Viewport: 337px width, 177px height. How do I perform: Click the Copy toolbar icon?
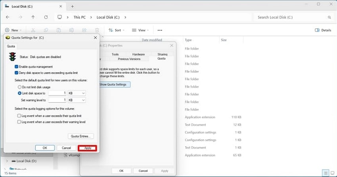pyautogui.click(x=46, y=30)
